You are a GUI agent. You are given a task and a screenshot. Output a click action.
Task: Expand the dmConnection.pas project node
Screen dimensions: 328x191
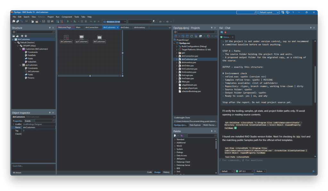(176, 56)
